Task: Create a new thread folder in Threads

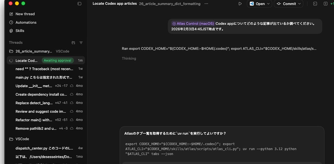Action: point(73,42)
